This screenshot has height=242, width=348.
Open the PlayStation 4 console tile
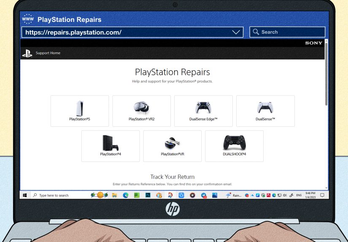click(x=111, y=146)
